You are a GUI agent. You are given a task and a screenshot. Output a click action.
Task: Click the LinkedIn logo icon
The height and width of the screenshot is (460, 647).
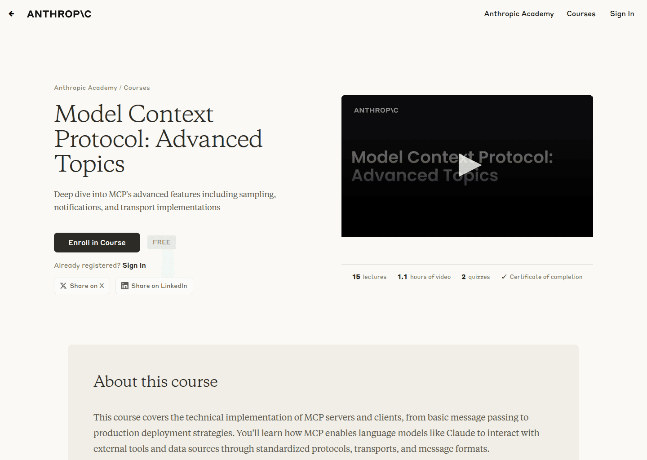point(125,286)
